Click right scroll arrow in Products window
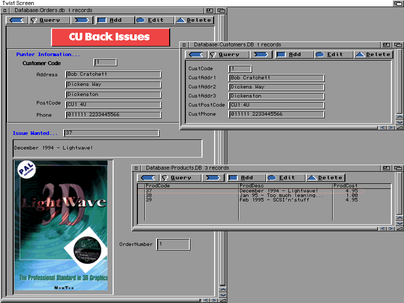This screenshot has width=404, height=303. tap(391, 229)
